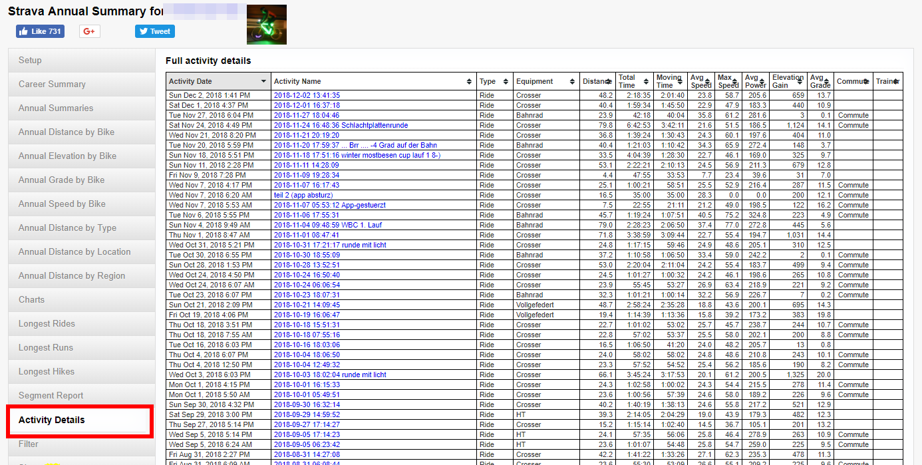The width and height of the screenshot is (922, 465).
Task: Sort by the Avg Power column
Action: point(756,81)
